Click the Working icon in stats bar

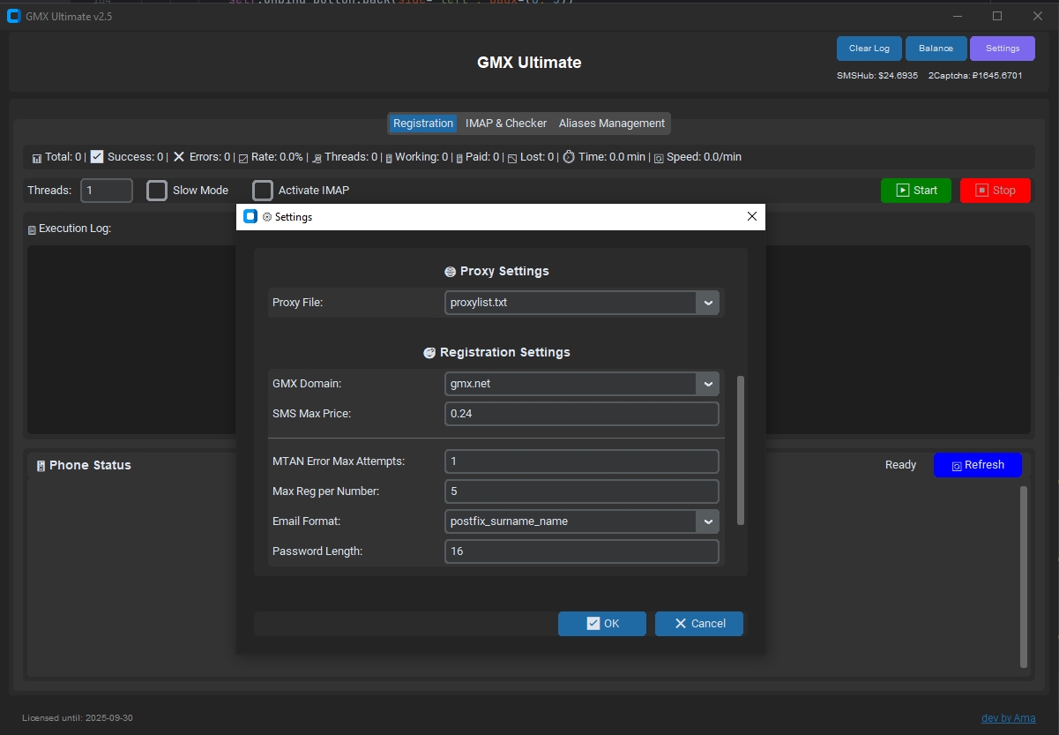(388, 158)
